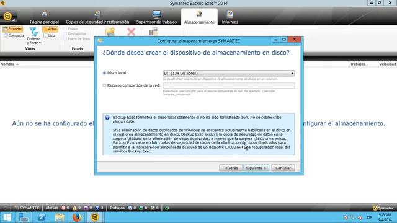Click the SYMANTEC server status entry

point(27,208)
